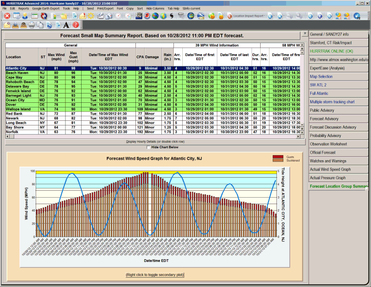Click Display Hourly Details button

155,142
